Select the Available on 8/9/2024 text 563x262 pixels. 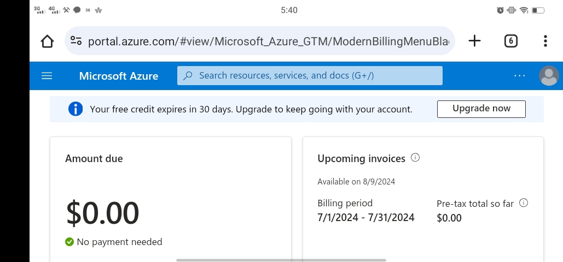pos(356,182)
